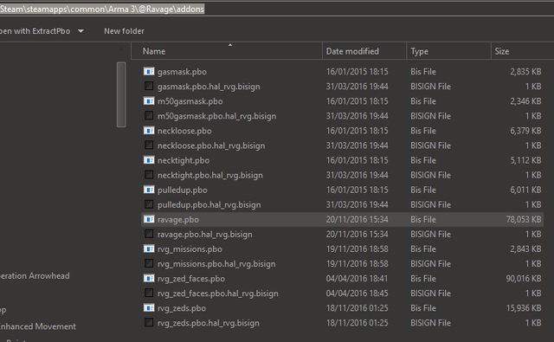Viewport: 554px width, 342px height.
Task: Click date 04/04/2016 18:41
Action: coord(357,279)
